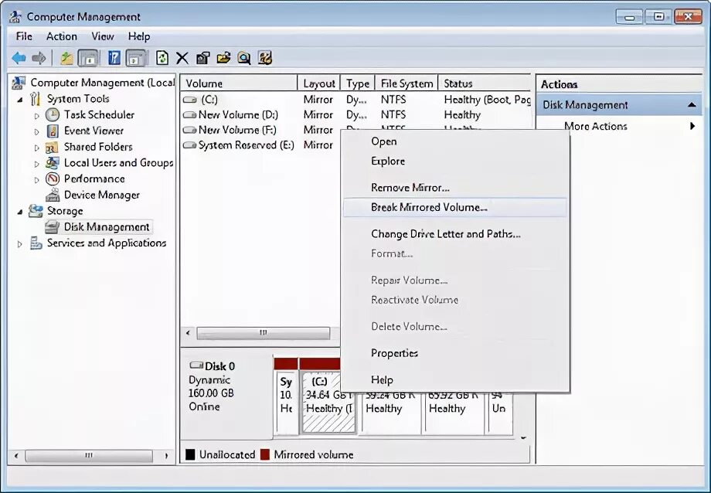Collapse the Disk Management actions section arrow
This screenshot has height=493, width=711.
pyautogui.click(x=692, y=105)
